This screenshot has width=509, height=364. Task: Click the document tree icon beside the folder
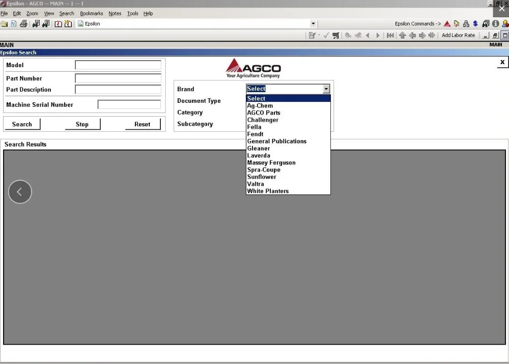[x=14, y=24]
